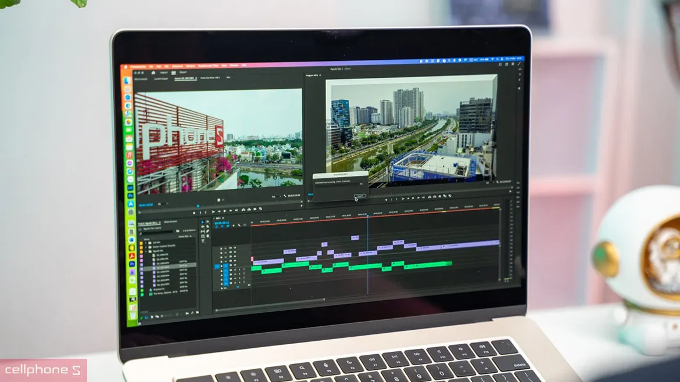Screen dimensions: 680x382
Task: Expand the Motion Graphics Template bin
Action: pyautogui.click(x=146, y=247)
